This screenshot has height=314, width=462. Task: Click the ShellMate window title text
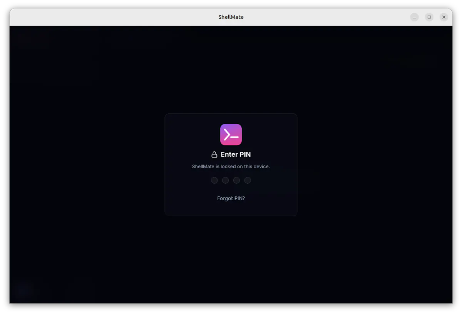[231, 17]
